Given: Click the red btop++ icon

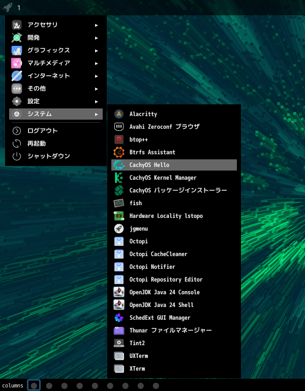Looking at the screenshot, I should (x=119, y=139).
